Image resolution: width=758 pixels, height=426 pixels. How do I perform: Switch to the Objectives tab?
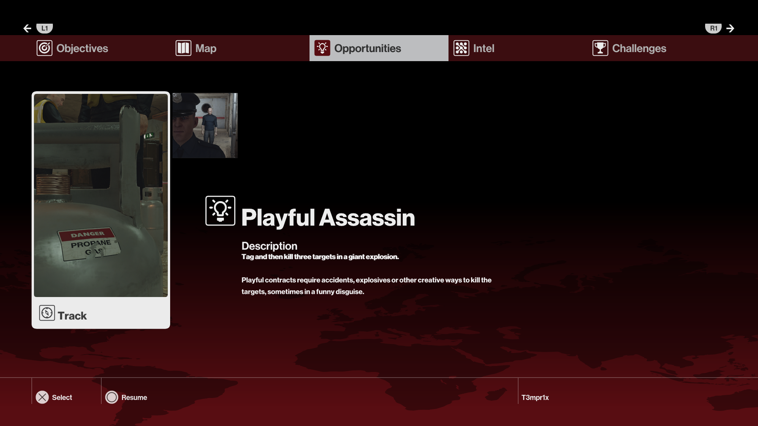point(82,48)
